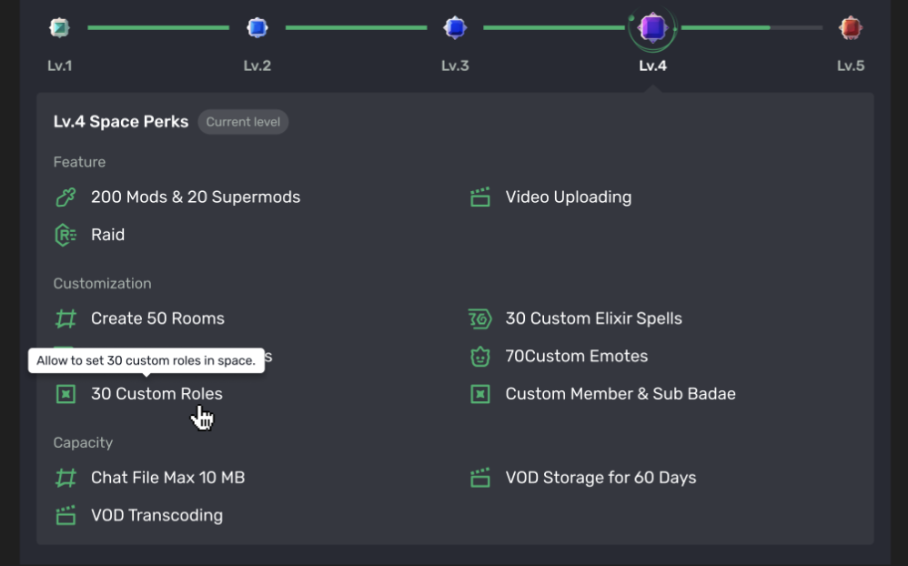
Task: Click the Video Uploading clapperboard icon
Action: click(480, 197)
